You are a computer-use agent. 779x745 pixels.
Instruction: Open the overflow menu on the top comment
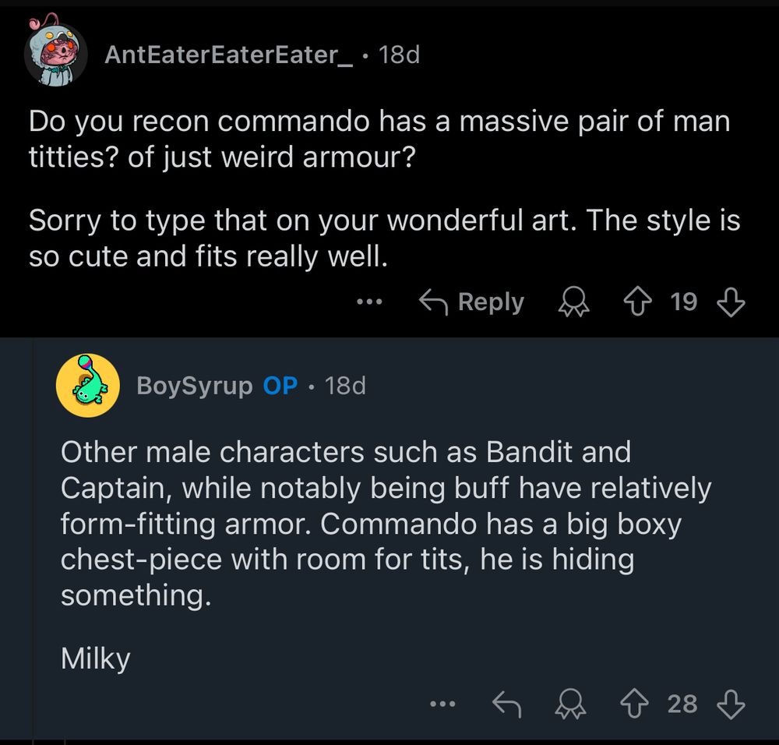point(369,302)
